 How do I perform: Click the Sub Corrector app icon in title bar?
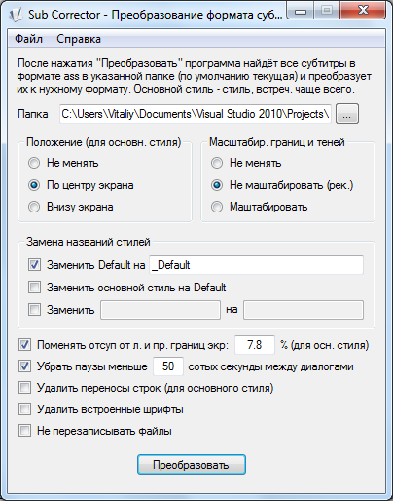point(16,15)
